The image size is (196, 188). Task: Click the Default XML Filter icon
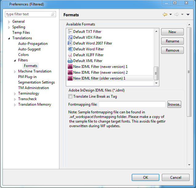[x=70, y=61]
